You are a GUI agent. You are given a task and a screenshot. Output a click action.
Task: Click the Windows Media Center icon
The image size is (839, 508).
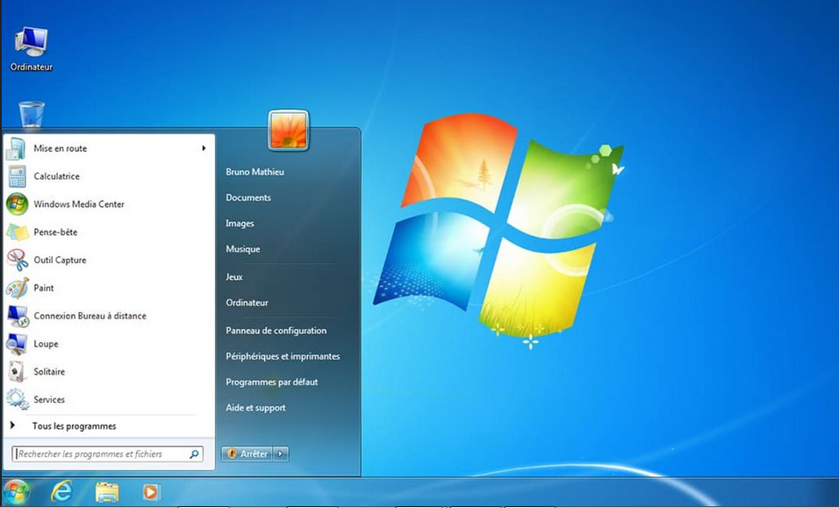(17, 204)
